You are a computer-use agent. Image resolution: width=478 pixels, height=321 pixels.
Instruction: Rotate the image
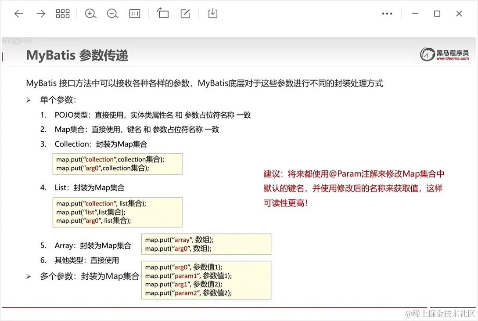163,14
